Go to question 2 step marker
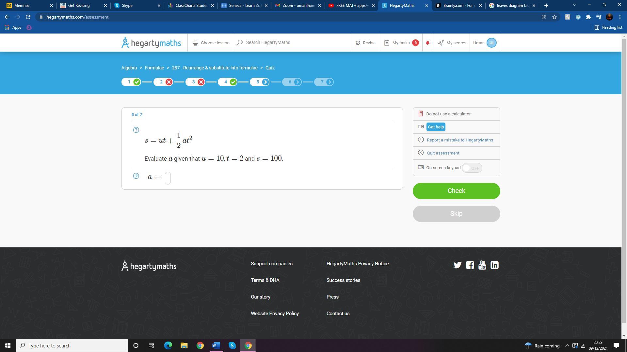 [163, 82]
